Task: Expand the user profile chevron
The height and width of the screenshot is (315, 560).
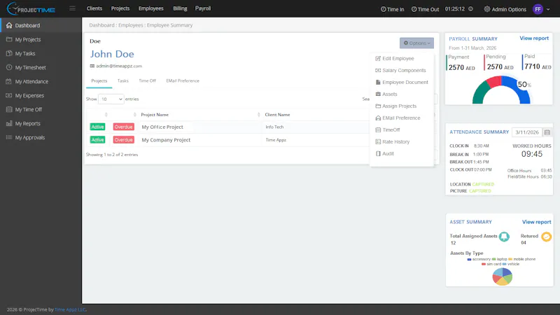Action: 548,9
